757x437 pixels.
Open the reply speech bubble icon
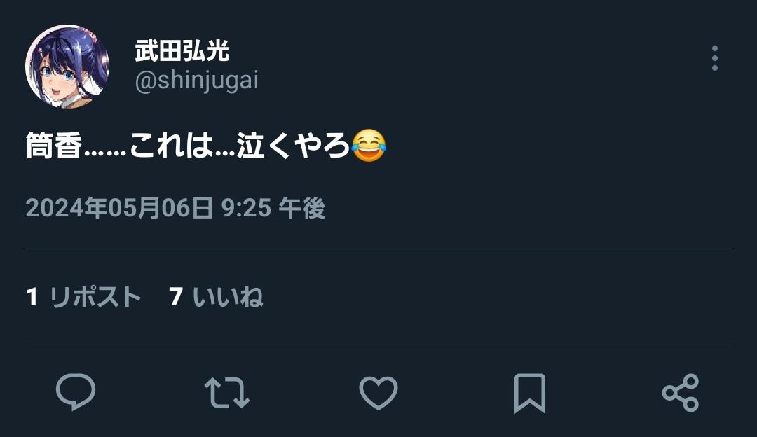pyautogui.click(x=76, y=392)
